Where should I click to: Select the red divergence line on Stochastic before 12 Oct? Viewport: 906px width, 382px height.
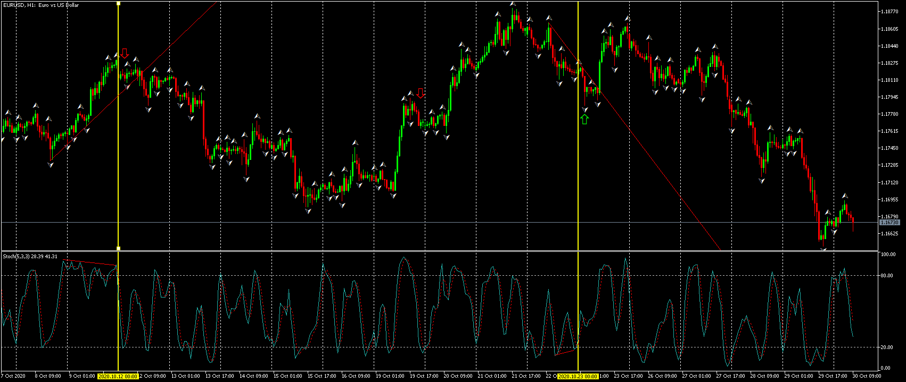pos(89,262)
